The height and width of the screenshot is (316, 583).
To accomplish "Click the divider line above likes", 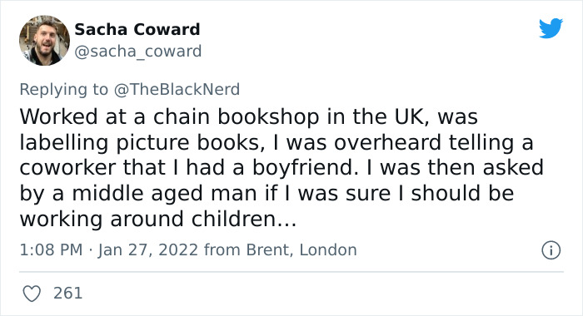I will coord(291,272).
